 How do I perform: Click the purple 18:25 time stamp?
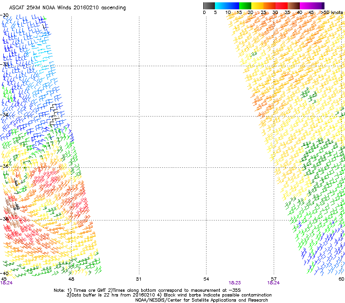[235, 283]
